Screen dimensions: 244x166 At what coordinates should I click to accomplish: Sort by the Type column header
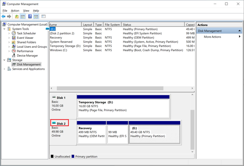click(x=98, y=25)
